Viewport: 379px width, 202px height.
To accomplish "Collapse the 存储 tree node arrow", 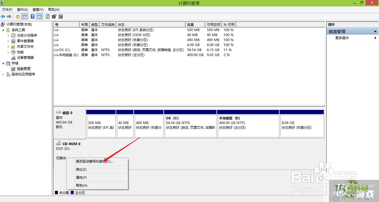I will (x=3, y=63).
